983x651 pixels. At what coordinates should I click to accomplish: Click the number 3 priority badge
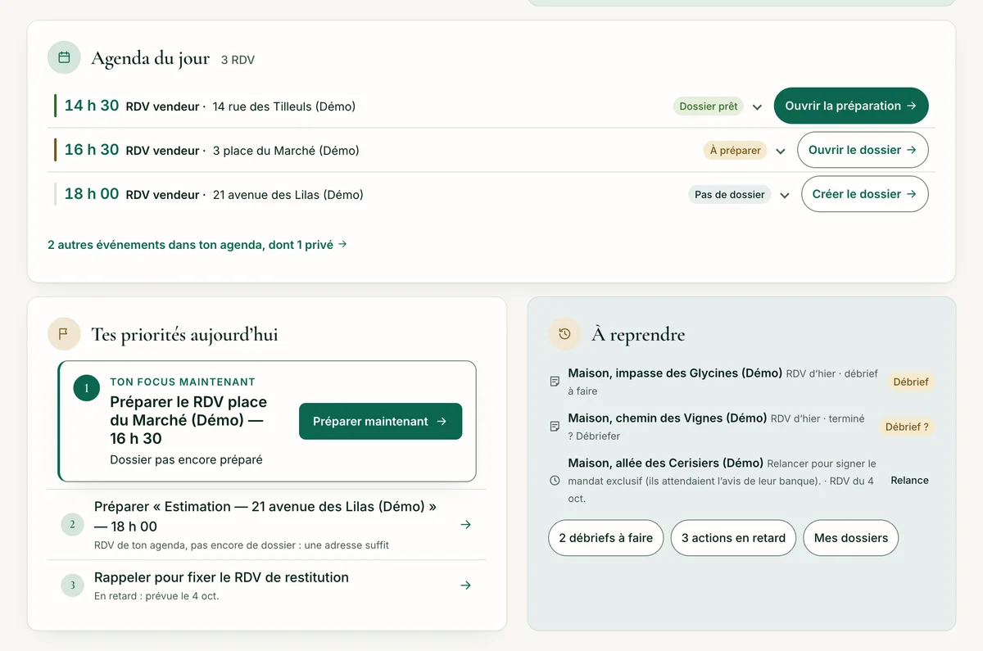pyautogui.click(x=73, y=585)
